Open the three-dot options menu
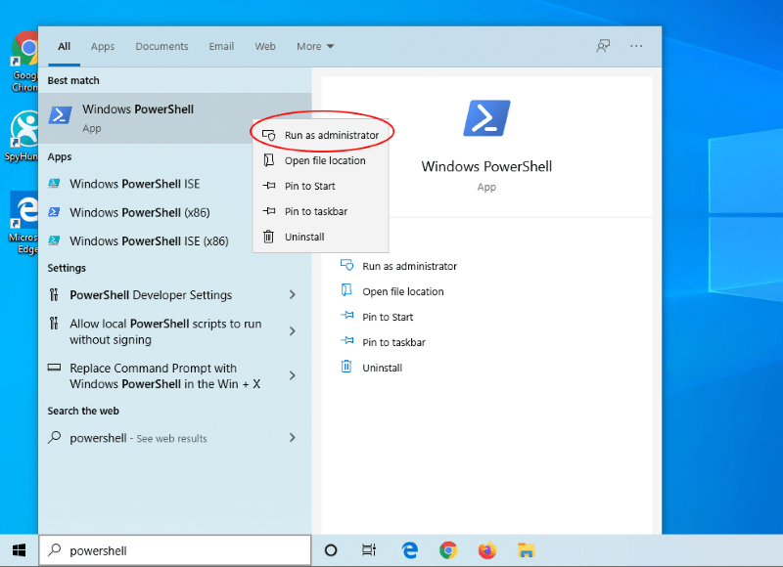Screen dimensions: 783x567 [x=636, y=46]
